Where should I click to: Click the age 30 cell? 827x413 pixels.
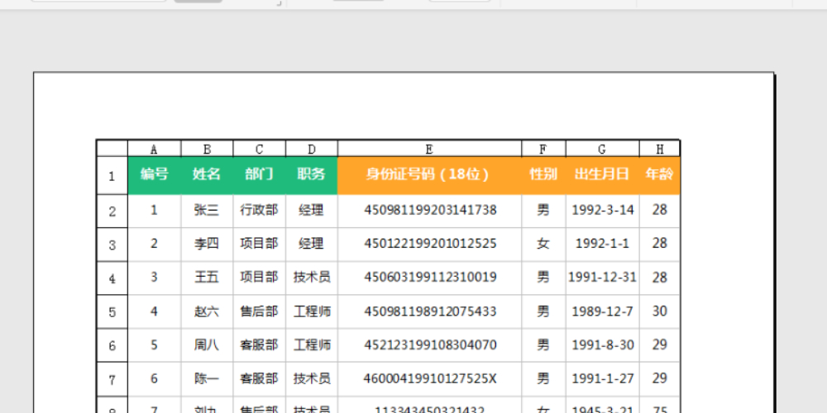tap(659, 311)
